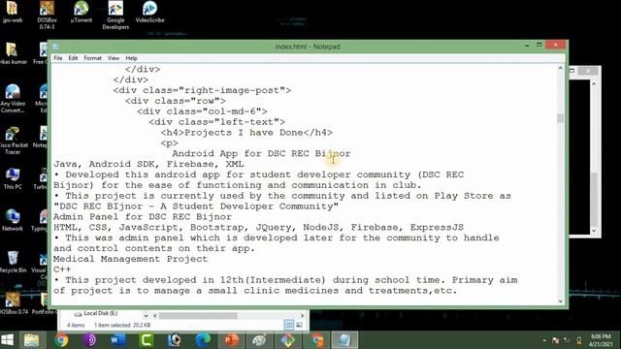Click background window's scrollbar up arrow
621x349 pixels.
tap(593, 84)
